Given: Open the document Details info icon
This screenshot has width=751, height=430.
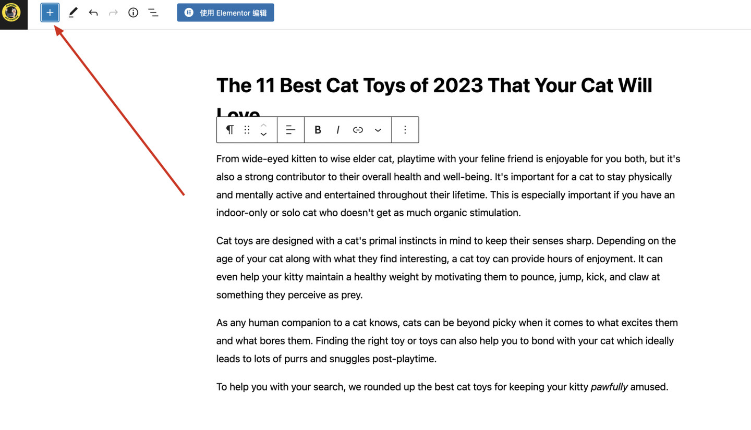Looking at the screenshot, I should (x=134, y=13).
